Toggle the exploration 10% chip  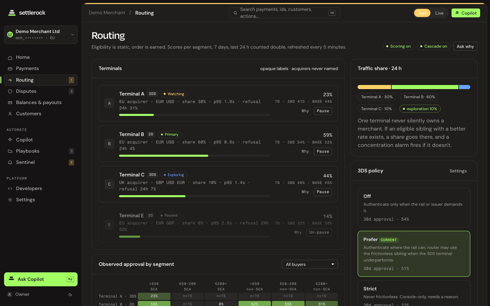tap(420, 109)
